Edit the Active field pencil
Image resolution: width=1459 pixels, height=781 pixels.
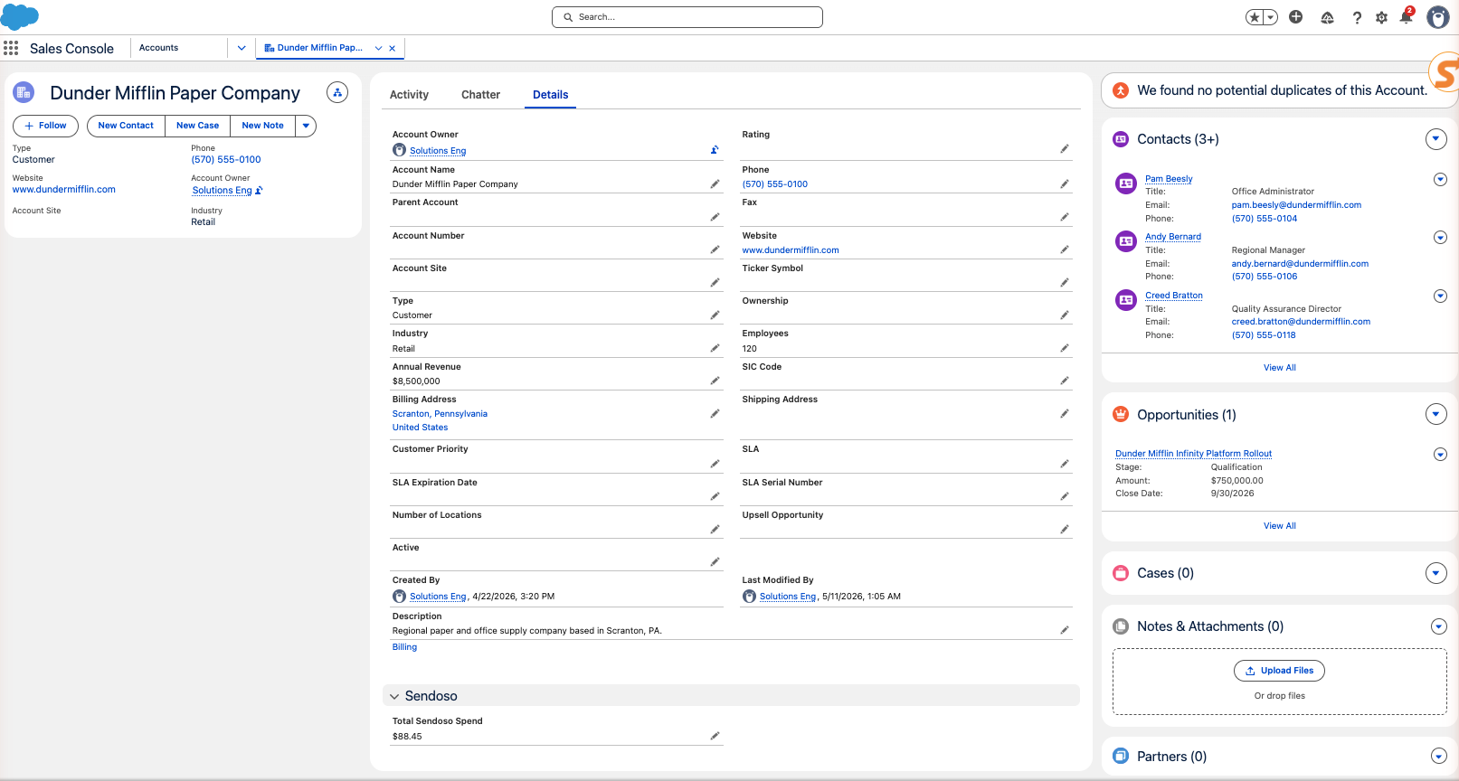point(715,561)
